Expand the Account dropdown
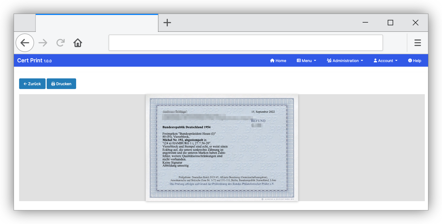This screenshot has height=224, width=442. tap(386, 61)
